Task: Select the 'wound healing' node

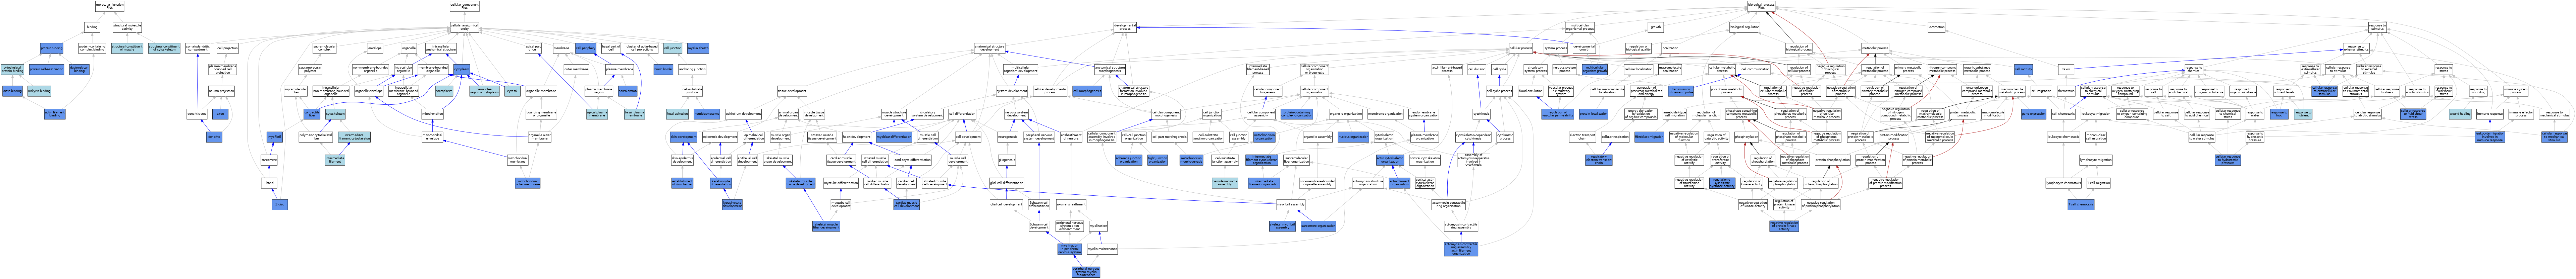Action: coord(2460,114)
